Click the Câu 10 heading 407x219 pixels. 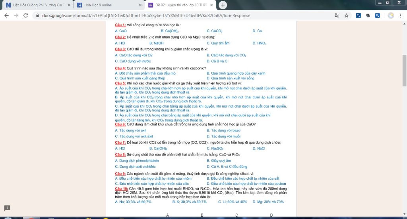122,189
